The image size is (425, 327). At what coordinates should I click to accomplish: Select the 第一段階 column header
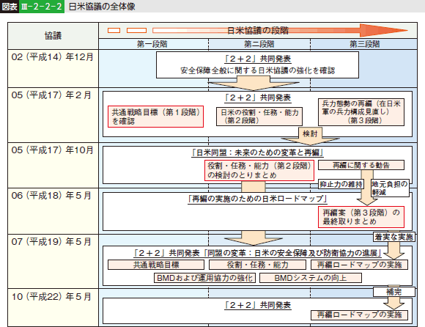tap(153, 44)
